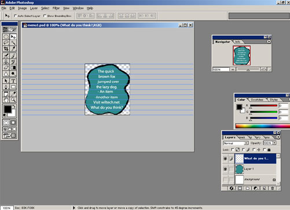The height and width of the screenshot is (210, 290).
Task: Select the Airbrush tool
Action: (6, 56)
